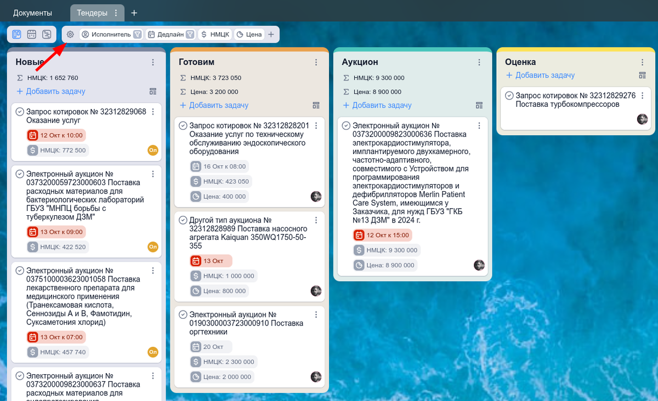Click deadline 16 Окт к 08:00

tap(219, 167)
